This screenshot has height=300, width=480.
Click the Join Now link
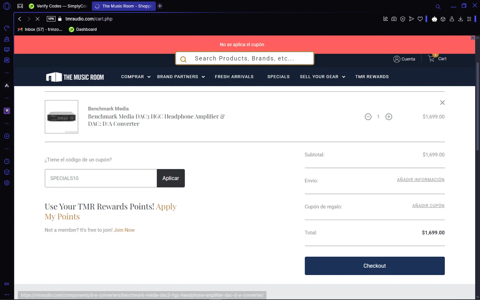click(x=124, y=230)
